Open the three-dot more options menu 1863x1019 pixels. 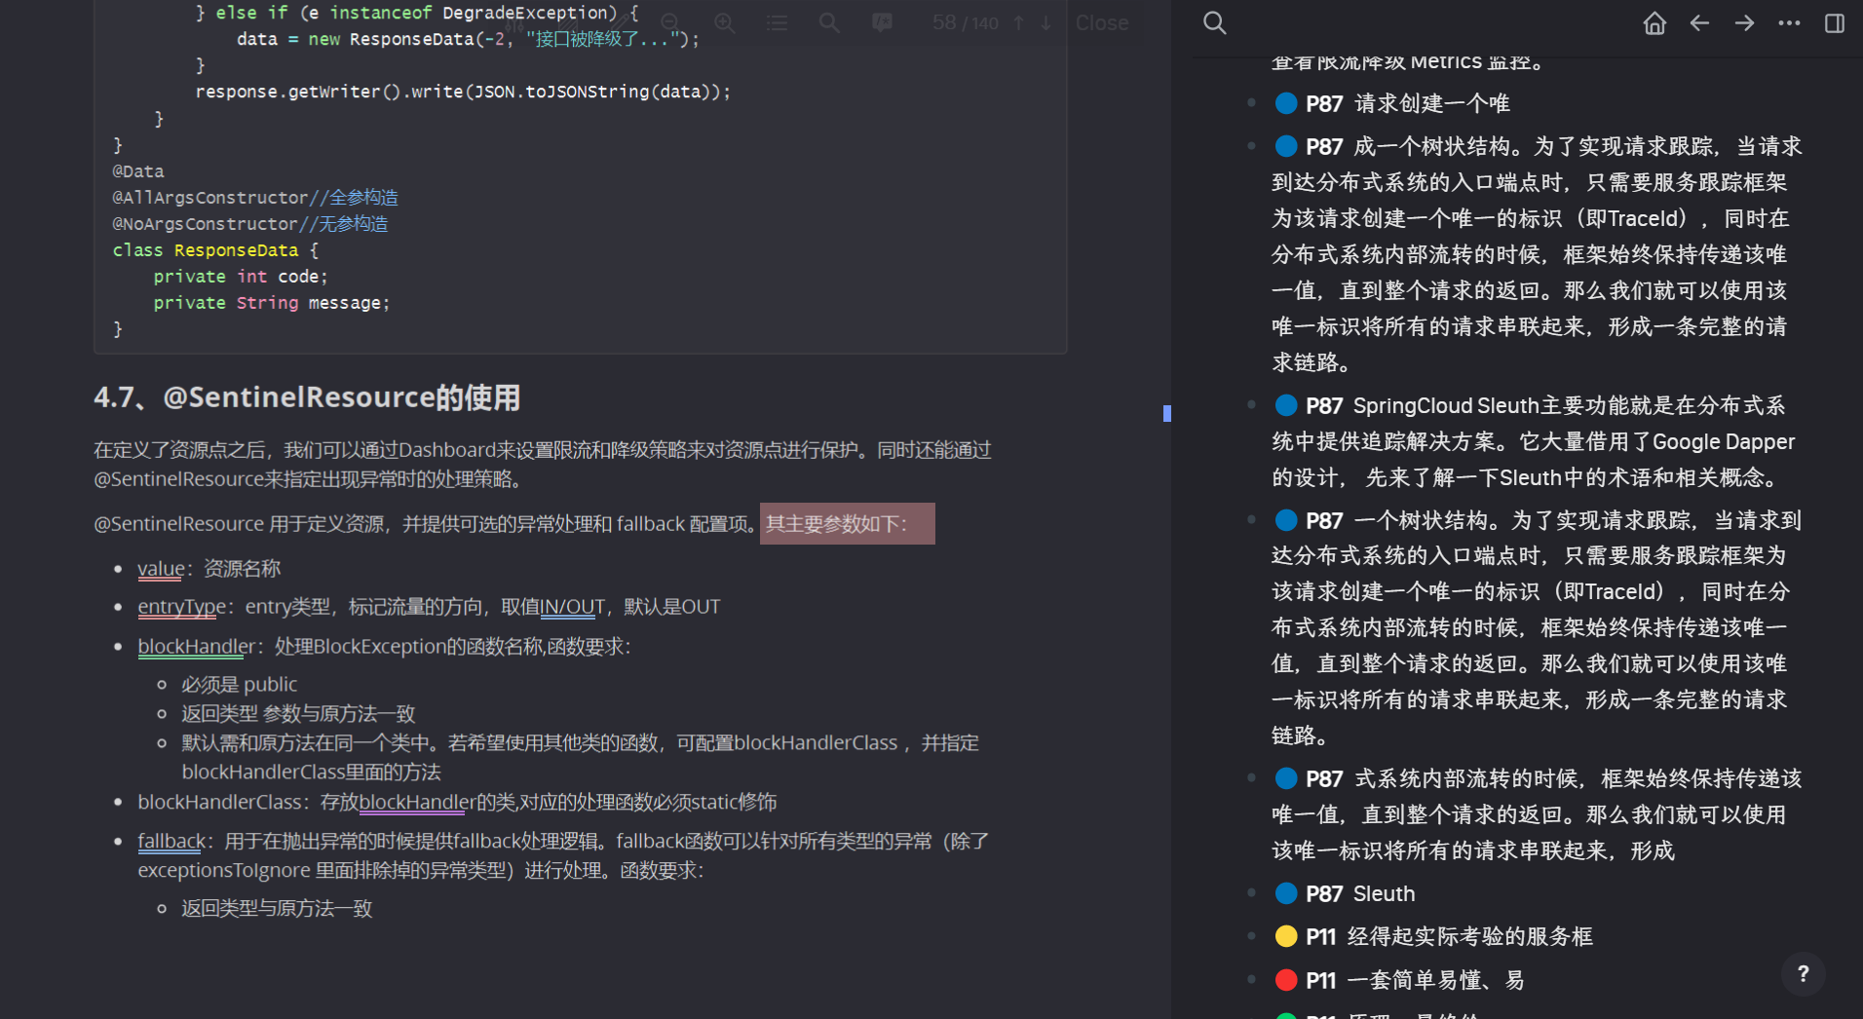(x=1789, y=22)
